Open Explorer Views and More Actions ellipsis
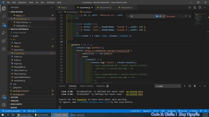 [x=52, y=7]
